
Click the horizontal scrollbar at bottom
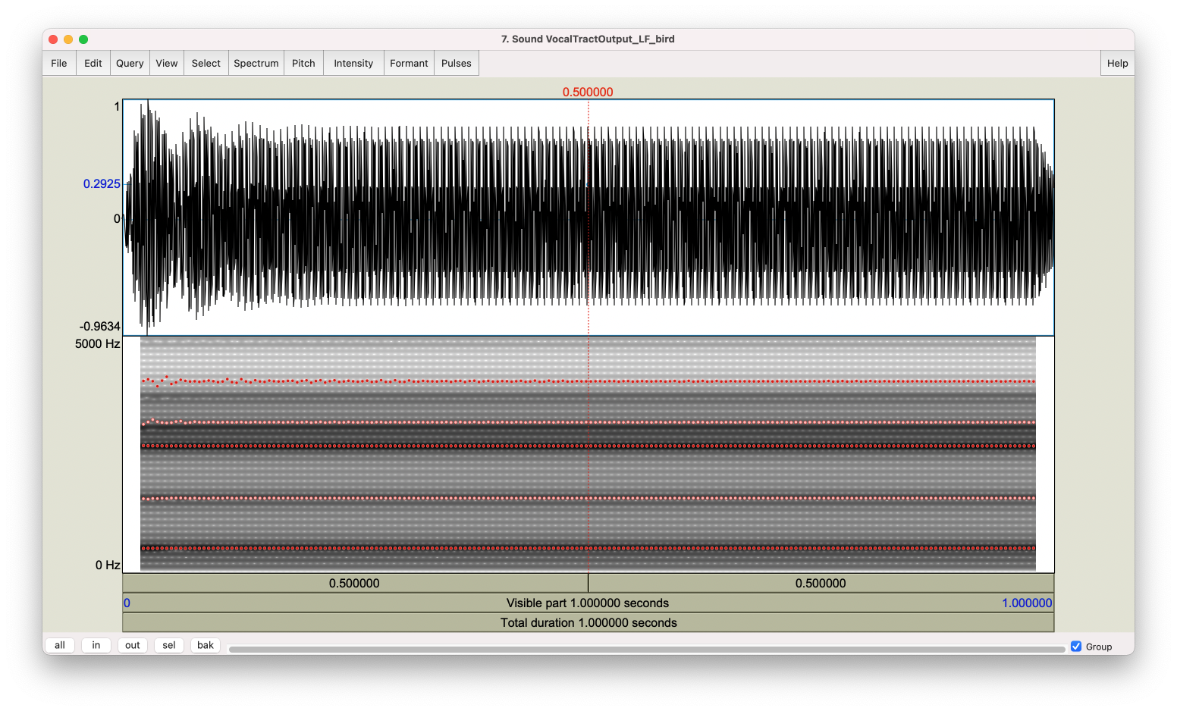646,649
